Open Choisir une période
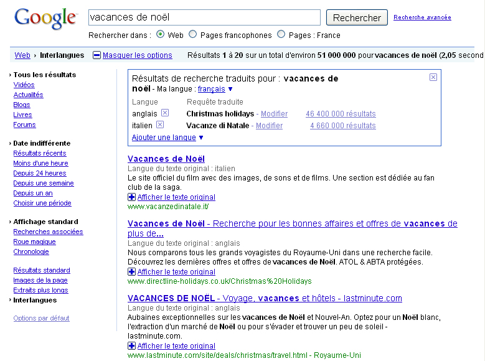This screenshot has width=485, height=361. (x=42, y=203)
